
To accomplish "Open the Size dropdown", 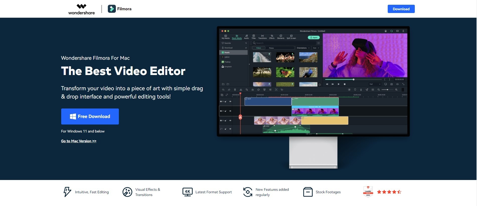I will [316, 48].
